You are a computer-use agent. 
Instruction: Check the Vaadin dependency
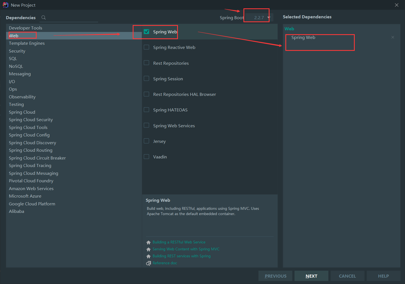pos(147,157)
